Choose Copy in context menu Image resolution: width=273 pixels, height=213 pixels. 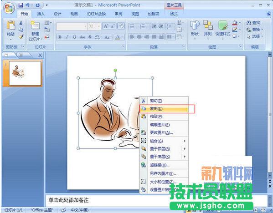(x=164, y=108)
